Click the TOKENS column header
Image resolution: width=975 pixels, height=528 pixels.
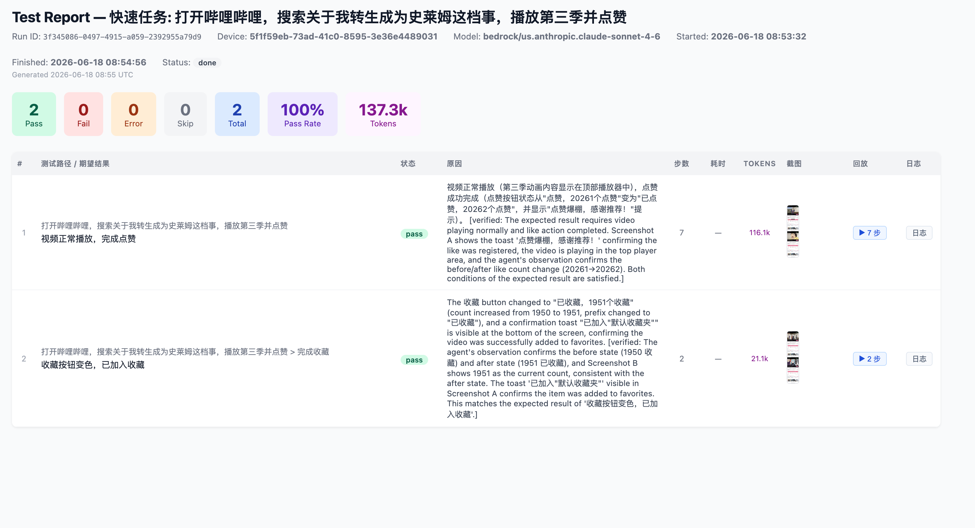point(759,164)
